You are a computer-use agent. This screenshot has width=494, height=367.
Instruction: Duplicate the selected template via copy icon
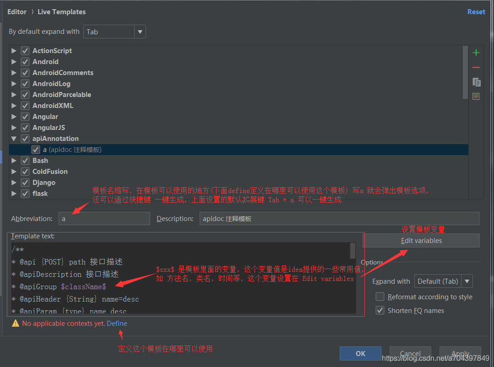click(476, 82)
